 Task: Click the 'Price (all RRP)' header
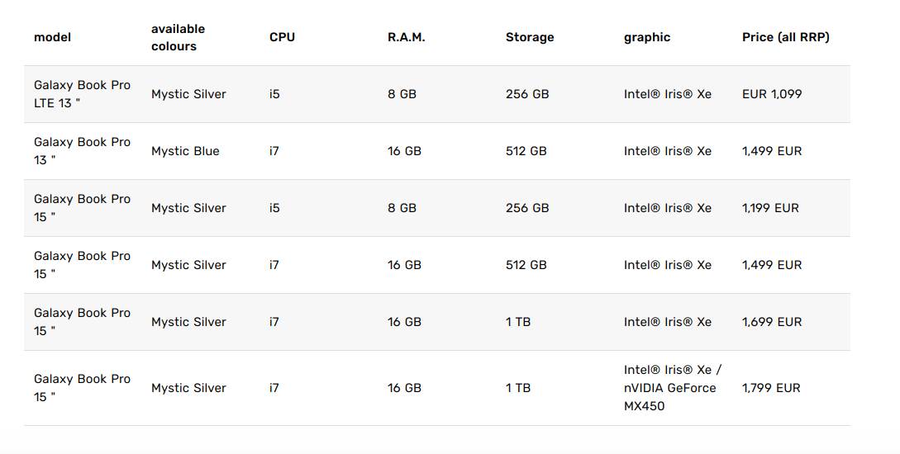pyautogui.click(x=785, y=37)
